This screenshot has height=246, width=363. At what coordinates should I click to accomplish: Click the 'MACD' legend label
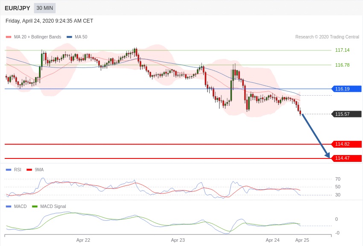[x=20, y=206]
